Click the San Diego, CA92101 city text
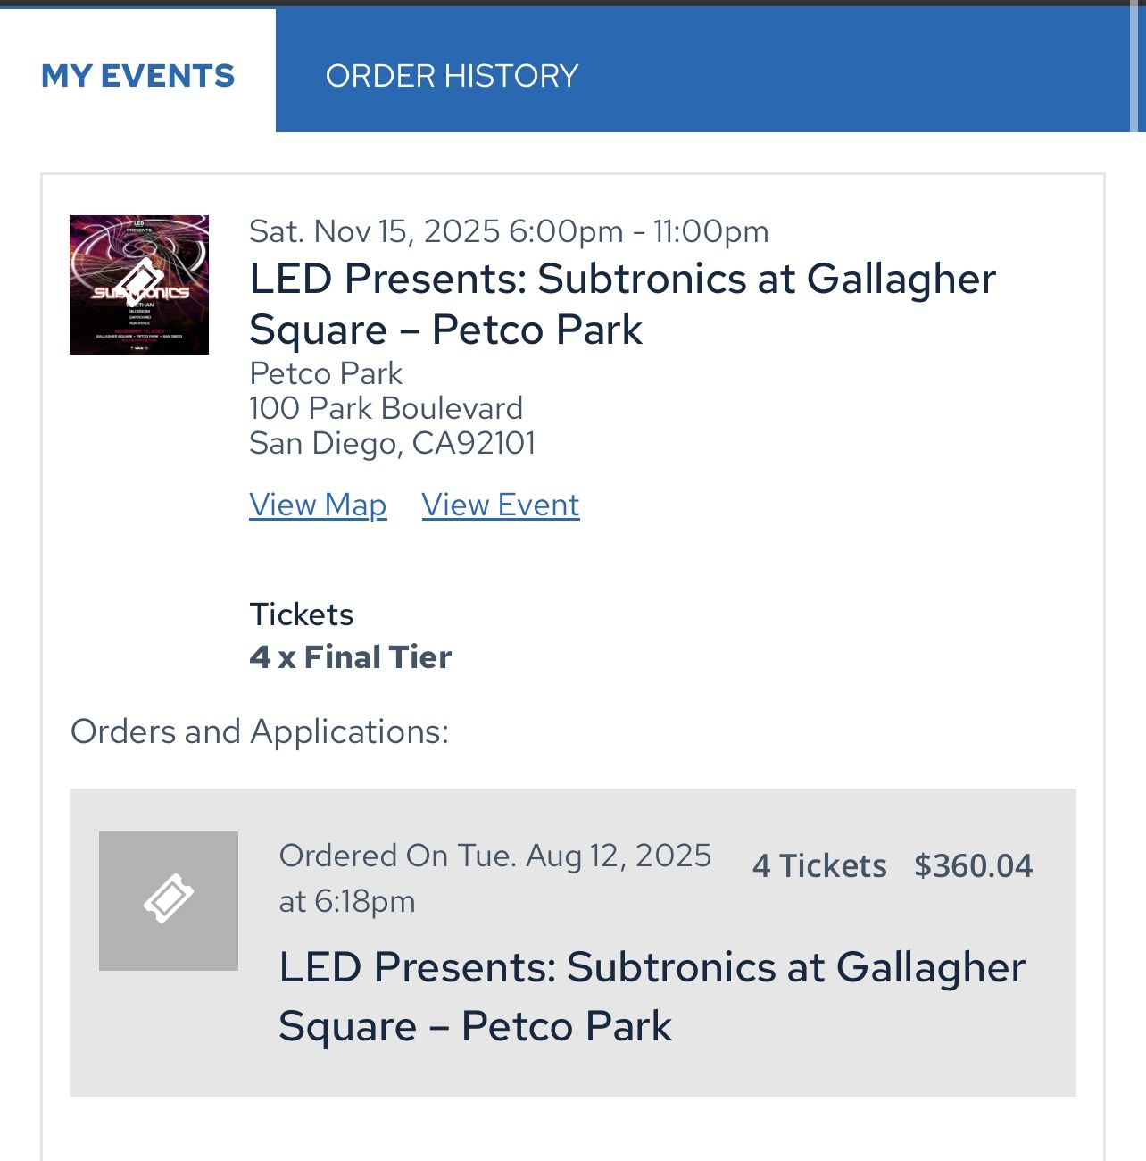 pos(393,441)
